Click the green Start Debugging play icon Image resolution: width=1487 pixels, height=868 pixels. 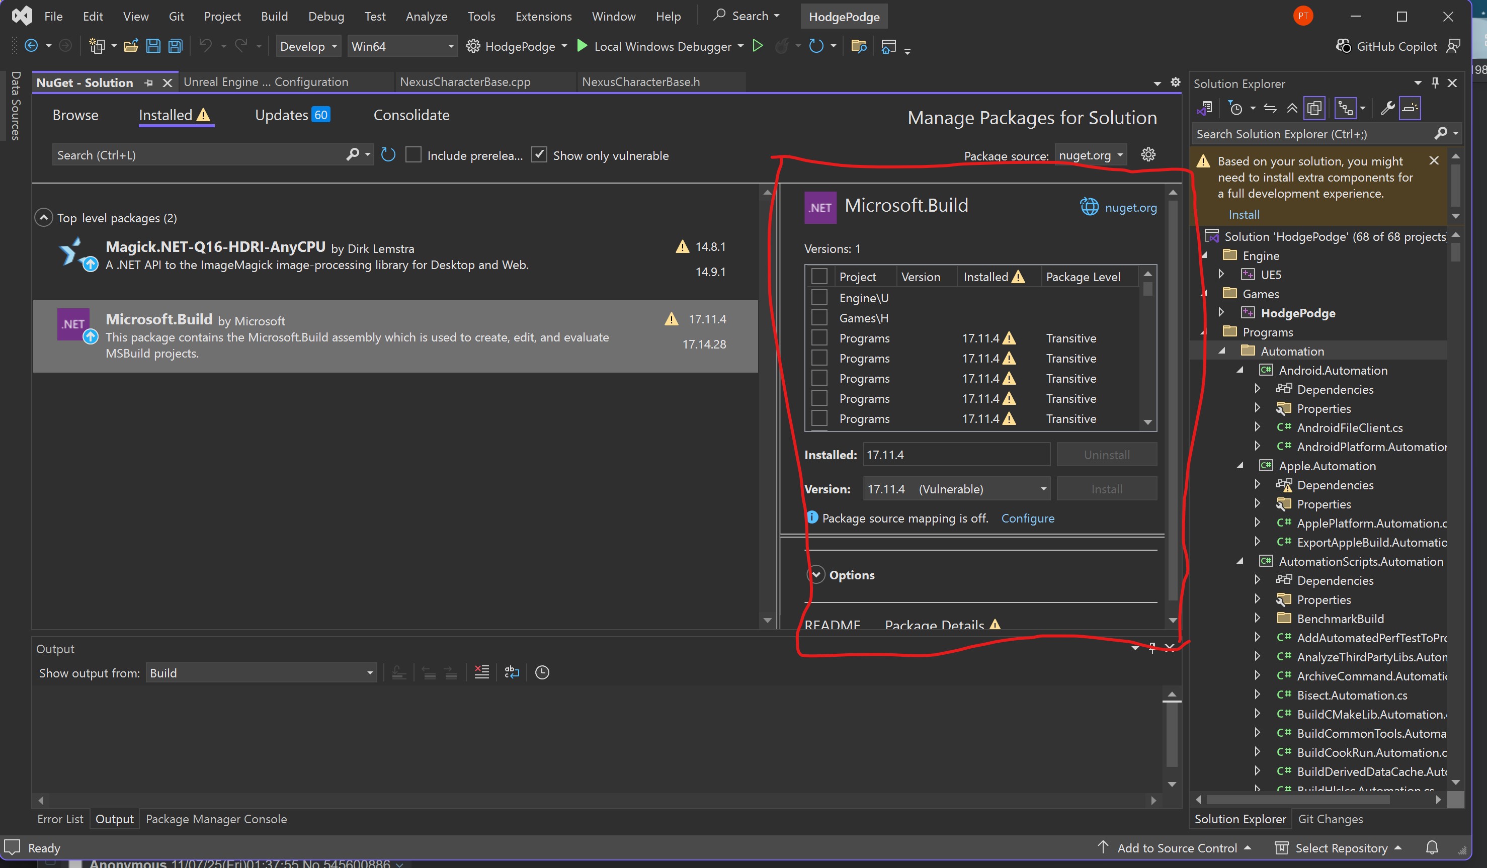582,46
